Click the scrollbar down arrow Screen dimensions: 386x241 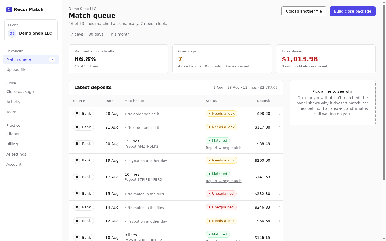click(384, 238)
